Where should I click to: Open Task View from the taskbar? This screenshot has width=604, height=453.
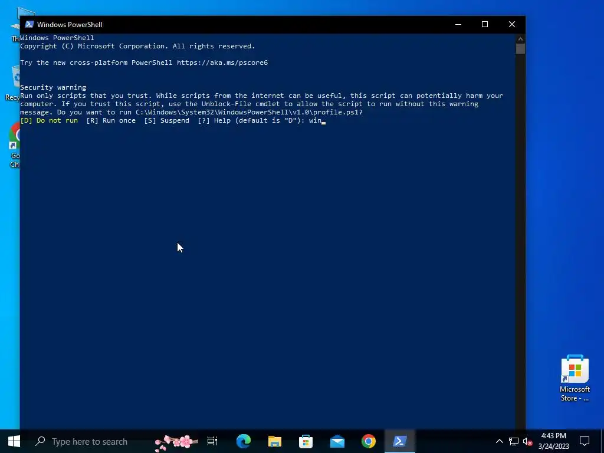click(x=212, y=441)
